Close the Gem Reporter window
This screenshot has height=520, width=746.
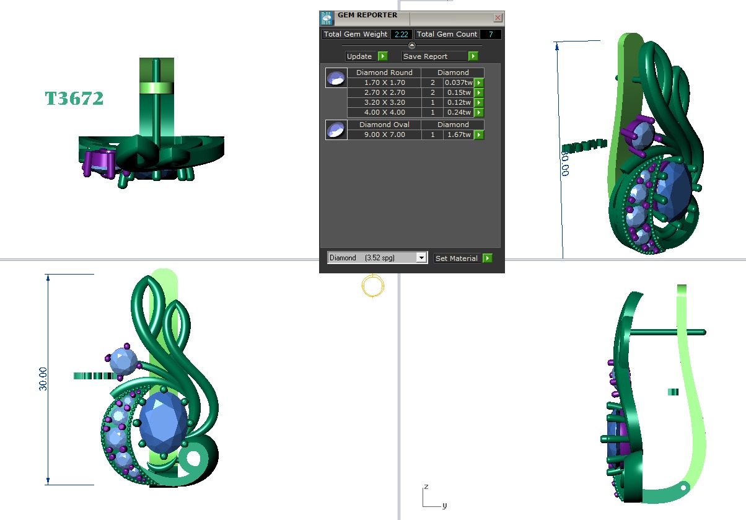pyautogui.click(x=498, y=18)
